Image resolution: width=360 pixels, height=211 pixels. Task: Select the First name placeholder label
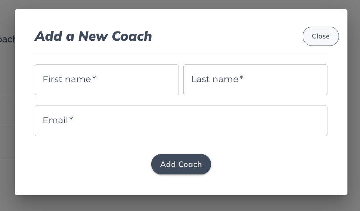pyautogui.click(x=67, y=79)
